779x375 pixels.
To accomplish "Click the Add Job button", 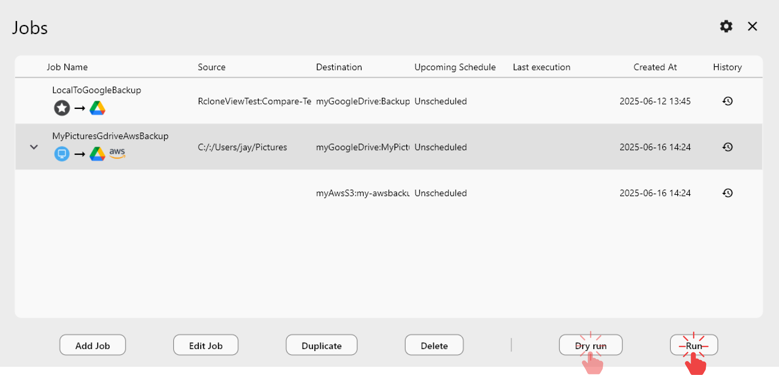I will [93, 345].
